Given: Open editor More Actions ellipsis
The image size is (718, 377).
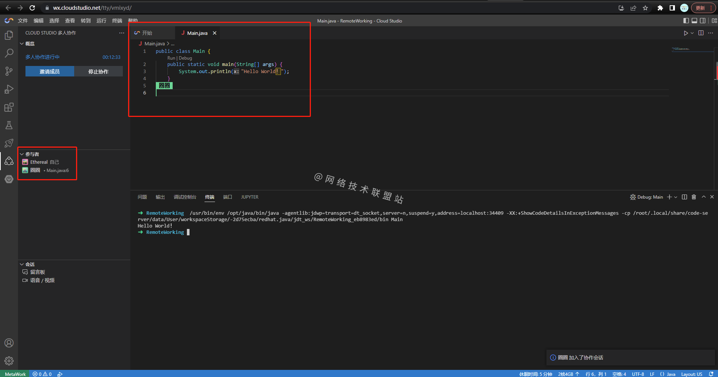Looking at the screenshot, I should click(x=711, y=33).
